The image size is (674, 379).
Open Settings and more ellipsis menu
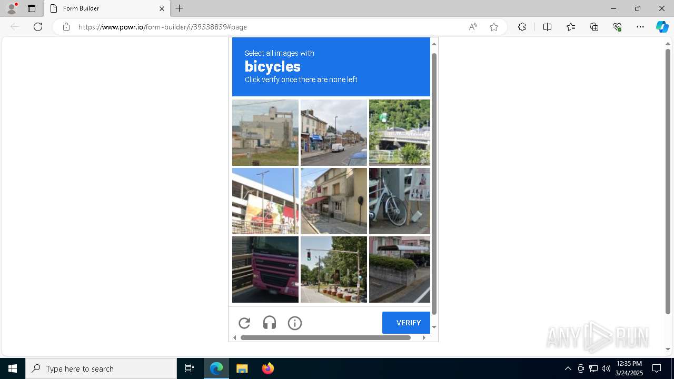pos(640,27)
